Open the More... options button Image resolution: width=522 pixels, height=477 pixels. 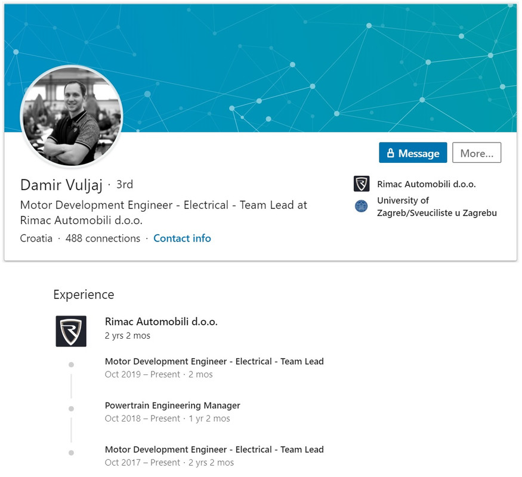click(x=477, y=153)
